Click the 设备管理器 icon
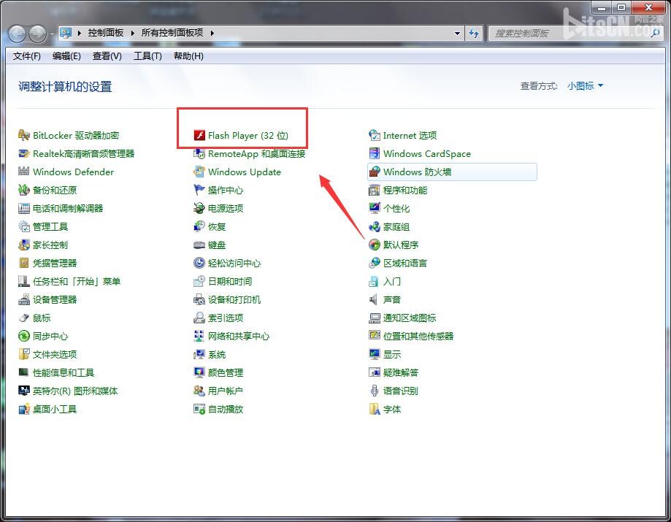This screenshot has height=522, width=671. [24, 299]
